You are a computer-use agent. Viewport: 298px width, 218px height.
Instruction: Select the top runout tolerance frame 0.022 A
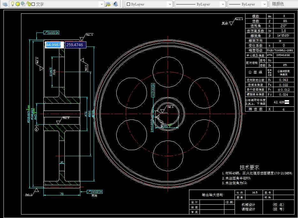point(51,33)
